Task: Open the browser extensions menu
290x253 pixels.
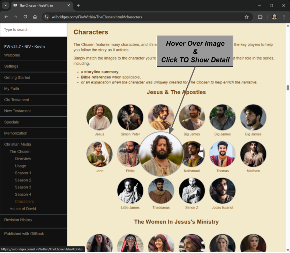Action: click(260, 17)
